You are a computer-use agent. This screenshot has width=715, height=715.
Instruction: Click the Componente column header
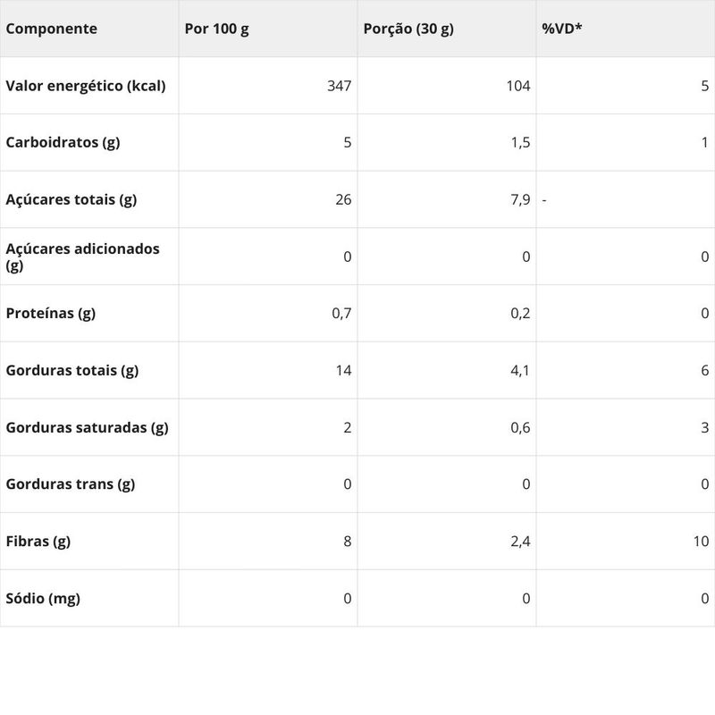click(51, 29)
